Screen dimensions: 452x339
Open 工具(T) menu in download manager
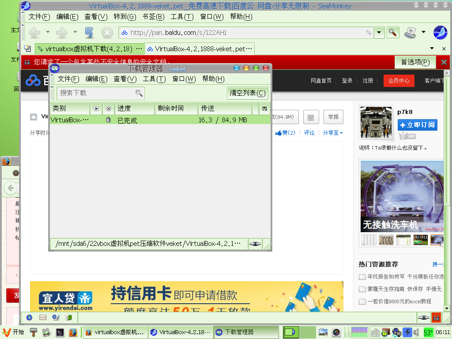(154, 79)
